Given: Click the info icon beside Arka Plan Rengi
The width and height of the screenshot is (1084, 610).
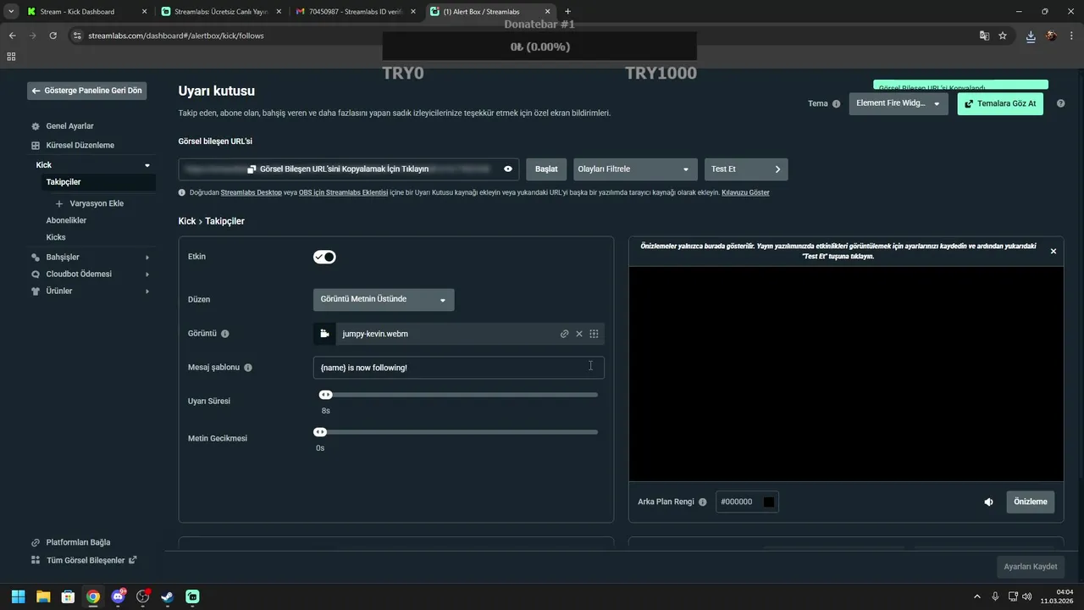Looking at the screenshot, I should coord(702,502).
